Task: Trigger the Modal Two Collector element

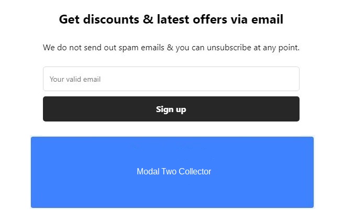Action: (x=172, y=172)
